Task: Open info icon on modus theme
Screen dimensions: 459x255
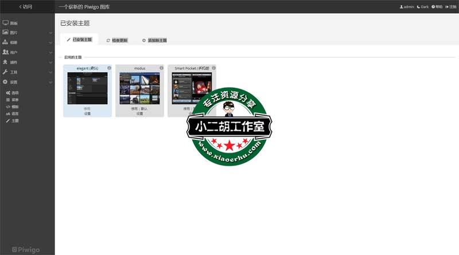Action: [161, 68]
